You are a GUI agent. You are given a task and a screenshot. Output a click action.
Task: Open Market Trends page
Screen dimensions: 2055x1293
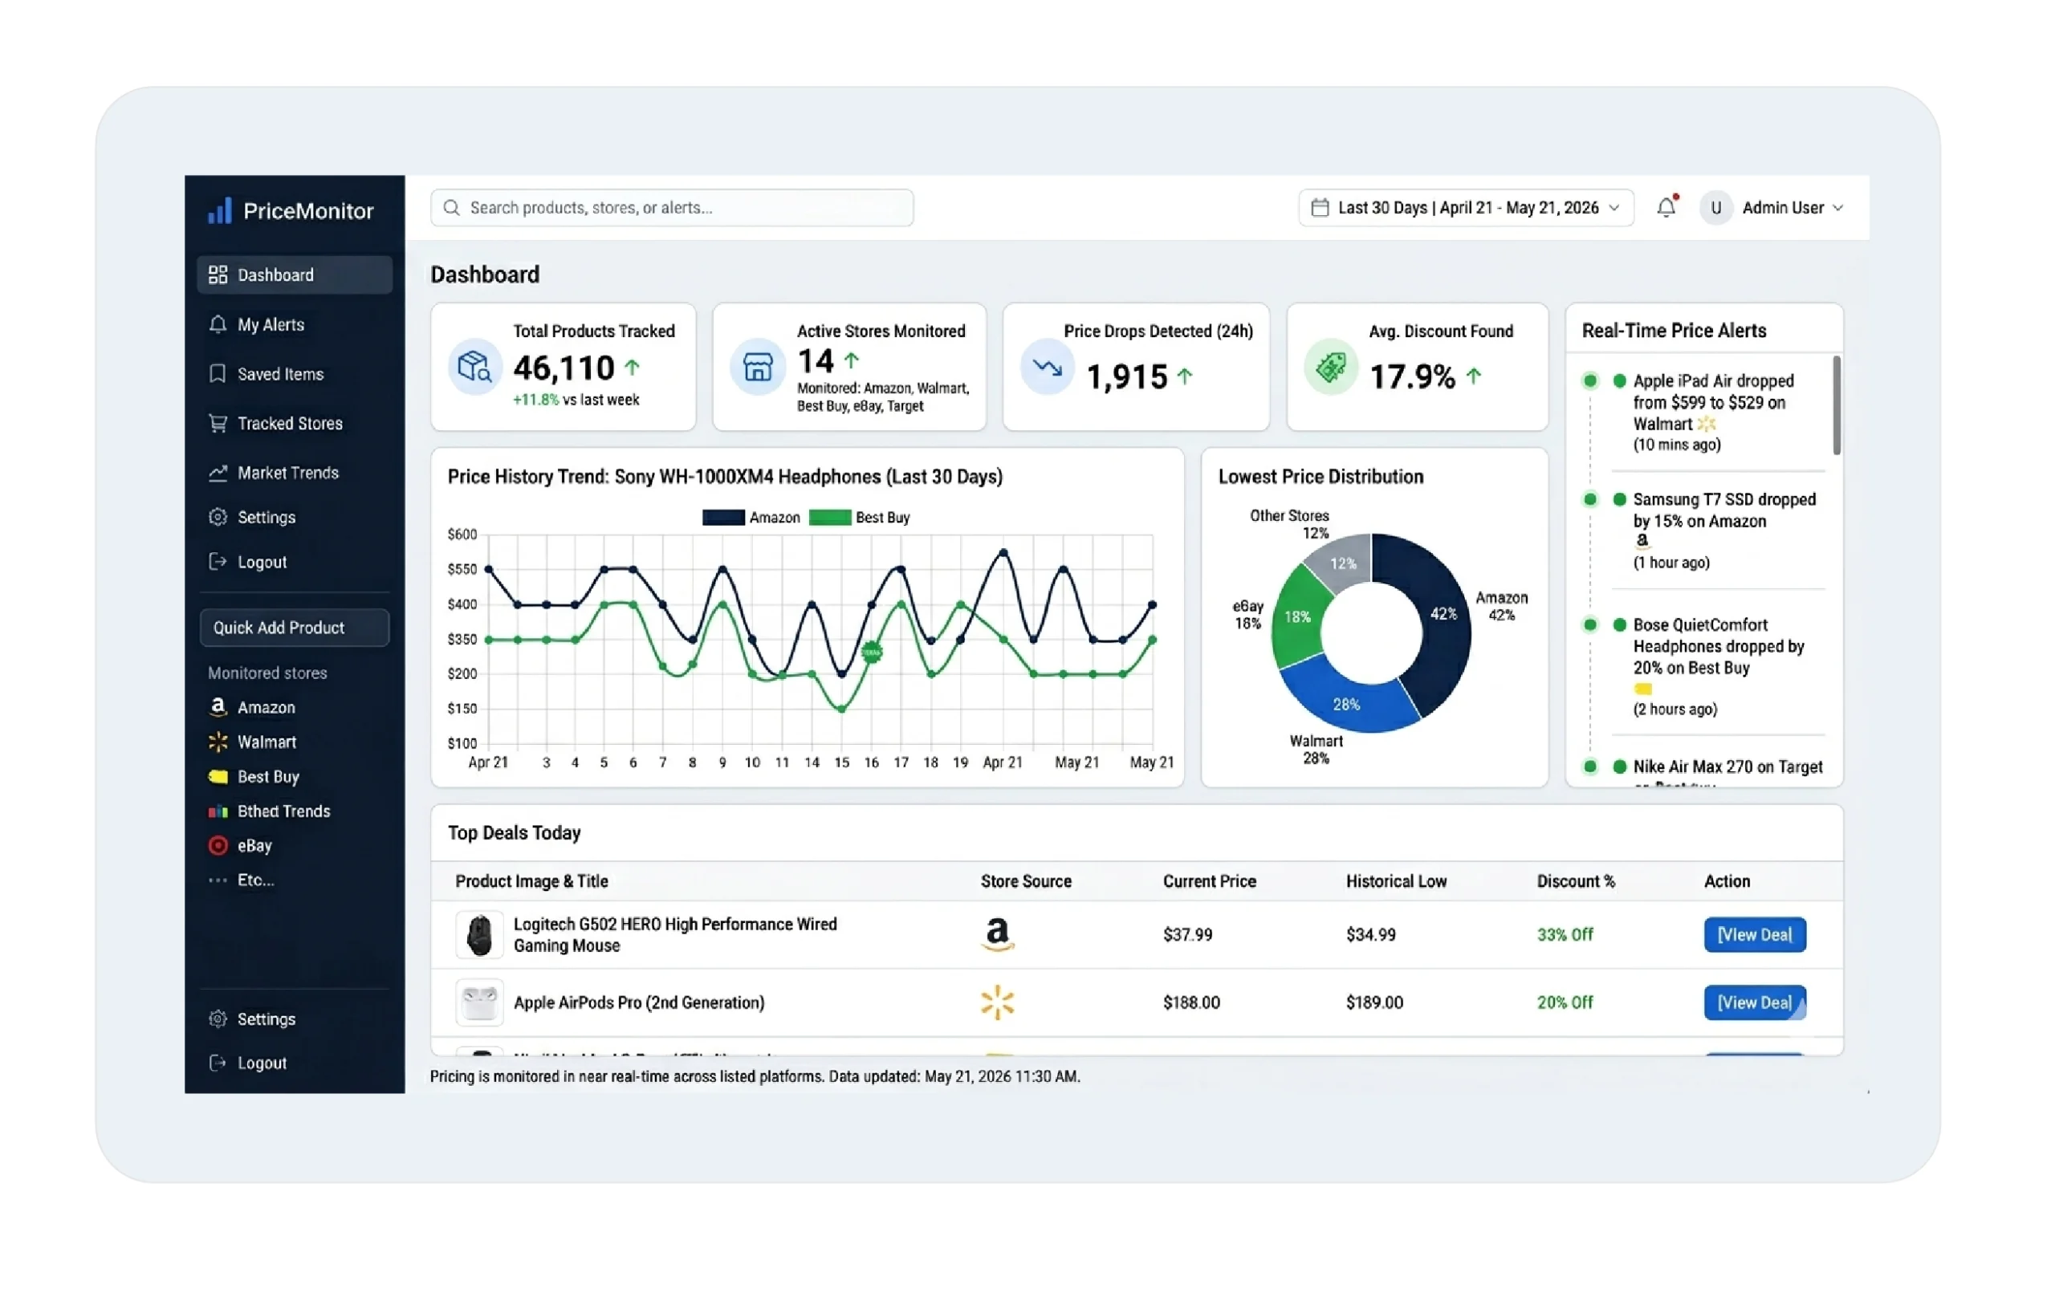click(x=295, y=473)
